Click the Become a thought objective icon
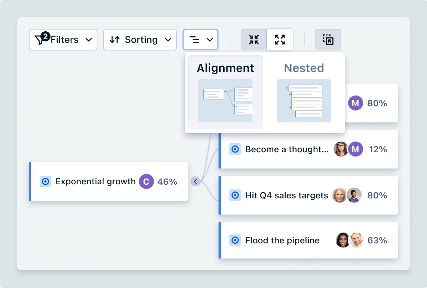 [x=235, y=149]
